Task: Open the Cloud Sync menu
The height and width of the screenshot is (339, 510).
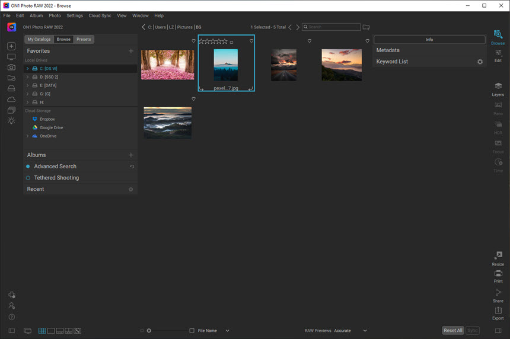Action: (x=100, y=15)
